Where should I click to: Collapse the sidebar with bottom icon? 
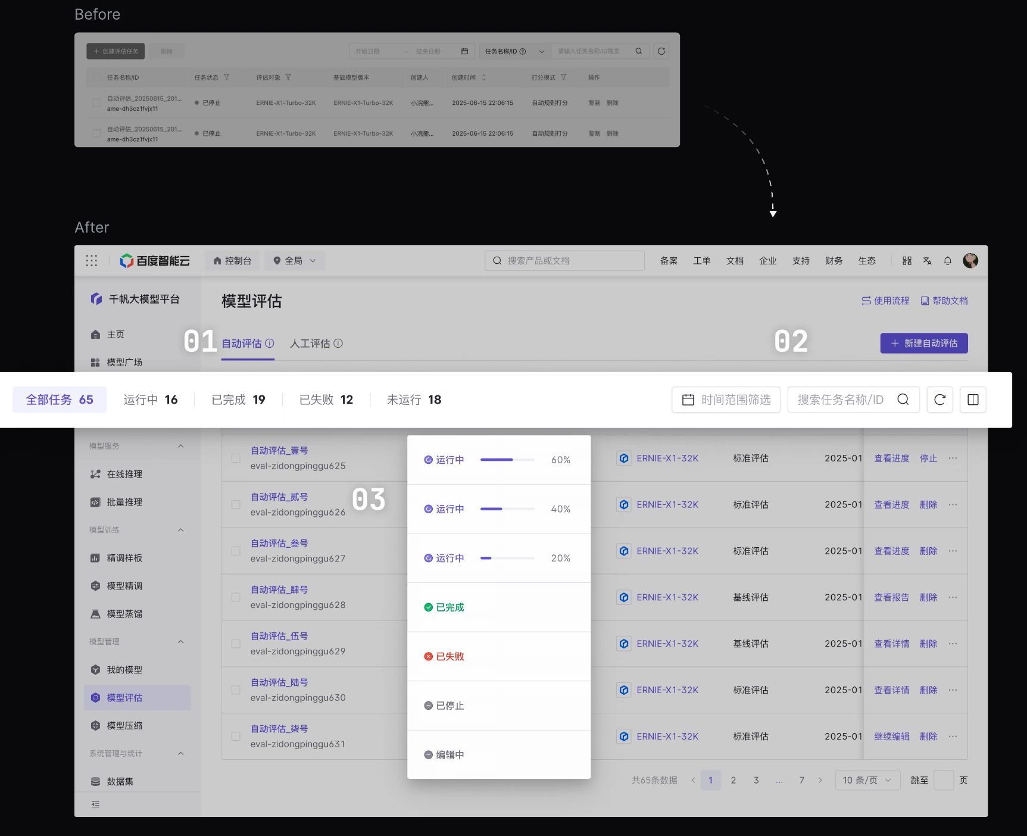pos(95,804)
